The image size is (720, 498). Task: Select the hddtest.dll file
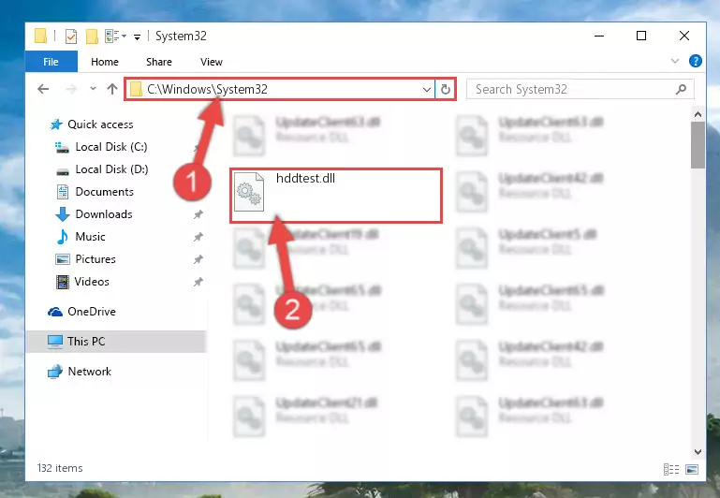click(x=336, y=196)
